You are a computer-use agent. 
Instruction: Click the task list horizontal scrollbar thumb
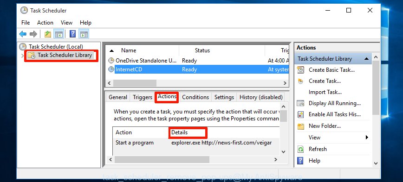[135, 83]
